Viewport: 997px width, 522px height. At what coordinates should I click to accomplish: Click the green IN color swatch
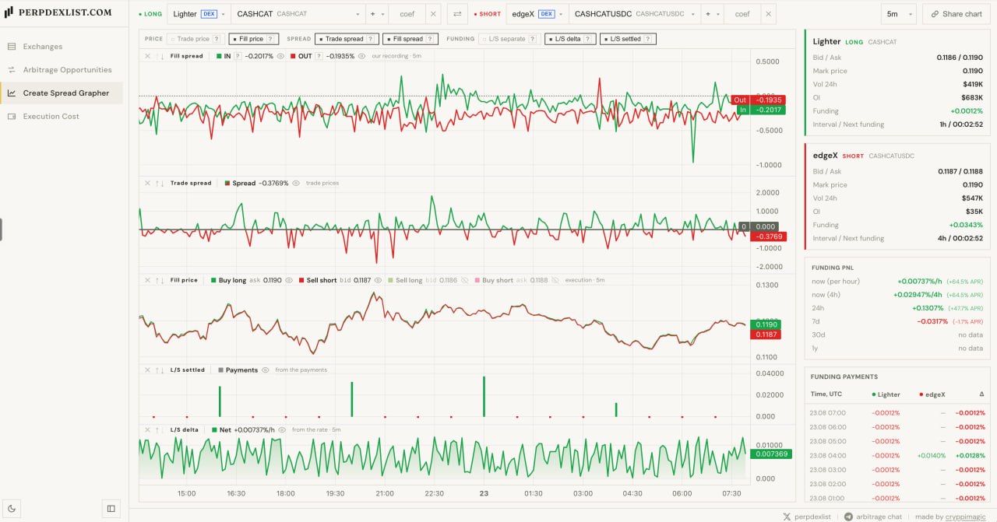pos(218,56)
